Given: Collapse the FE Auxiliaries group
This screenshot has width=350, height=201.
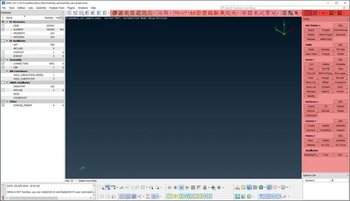Looking at the screenshot, I should (7, 41).
